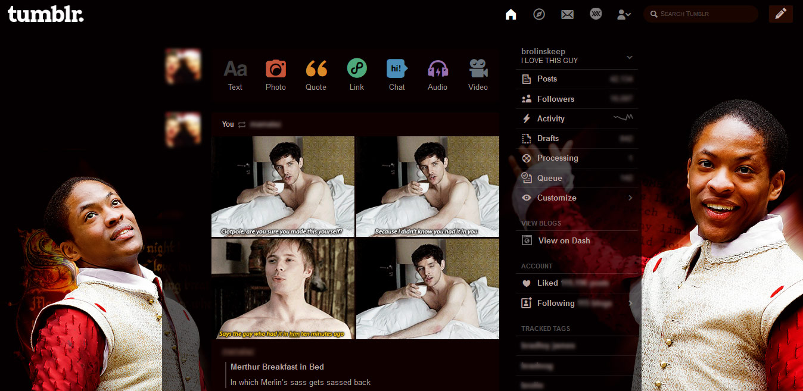Open Activity in the sidebar

pyautogui.click(x=577, y=118)
